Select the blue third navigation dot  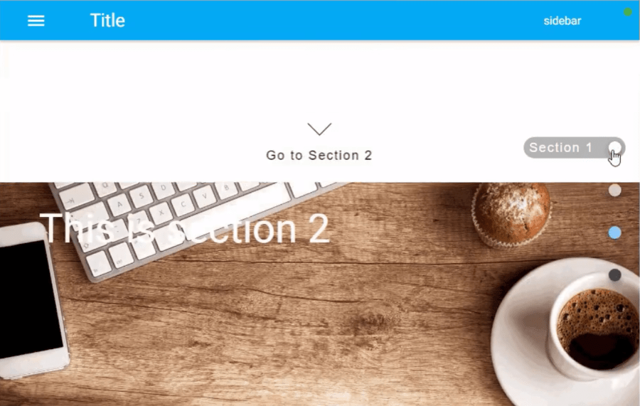(614, 233)
